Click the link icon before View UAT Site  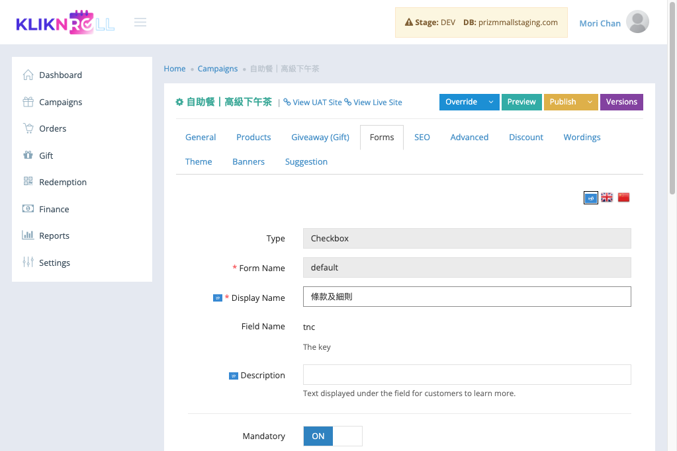coord(287,102)
